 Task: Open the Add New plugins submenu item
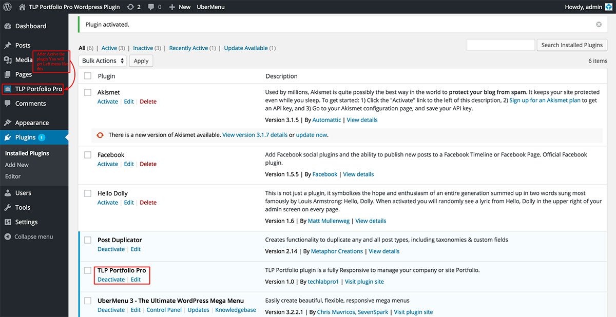[x=17, y=165]
